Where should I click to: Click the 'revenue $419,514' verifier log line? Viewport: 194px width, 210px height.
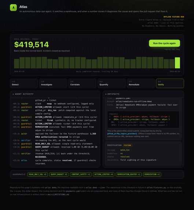point(55,155)
